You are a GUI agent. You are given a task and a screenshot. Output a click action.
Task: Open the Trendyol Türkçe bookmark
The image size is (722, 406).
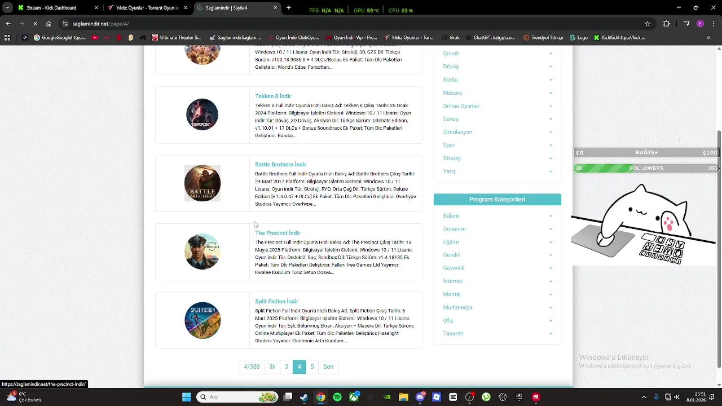point(543,38)
